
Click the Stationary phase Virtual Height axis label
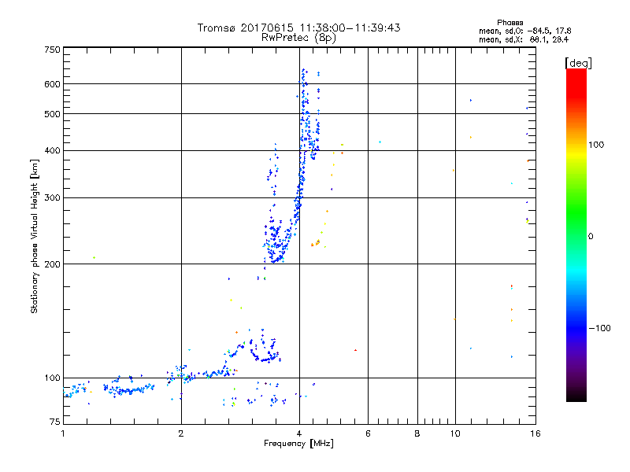(x=35, y=237)
